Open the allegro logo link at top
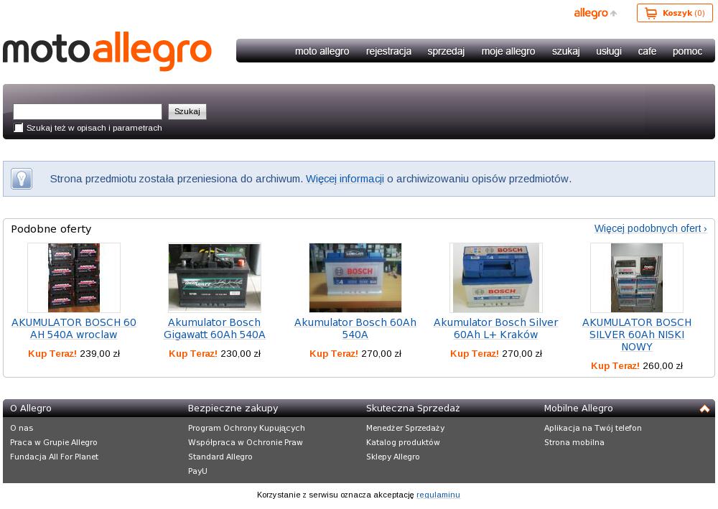 [x=595, y=13]
